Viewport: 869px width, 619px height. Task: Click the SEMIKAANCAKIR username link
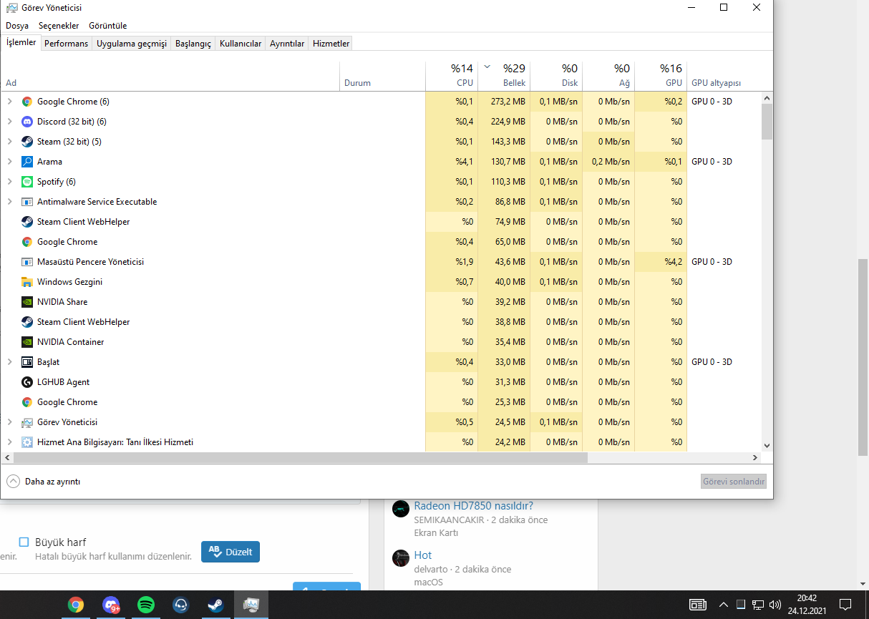(449, 520)
